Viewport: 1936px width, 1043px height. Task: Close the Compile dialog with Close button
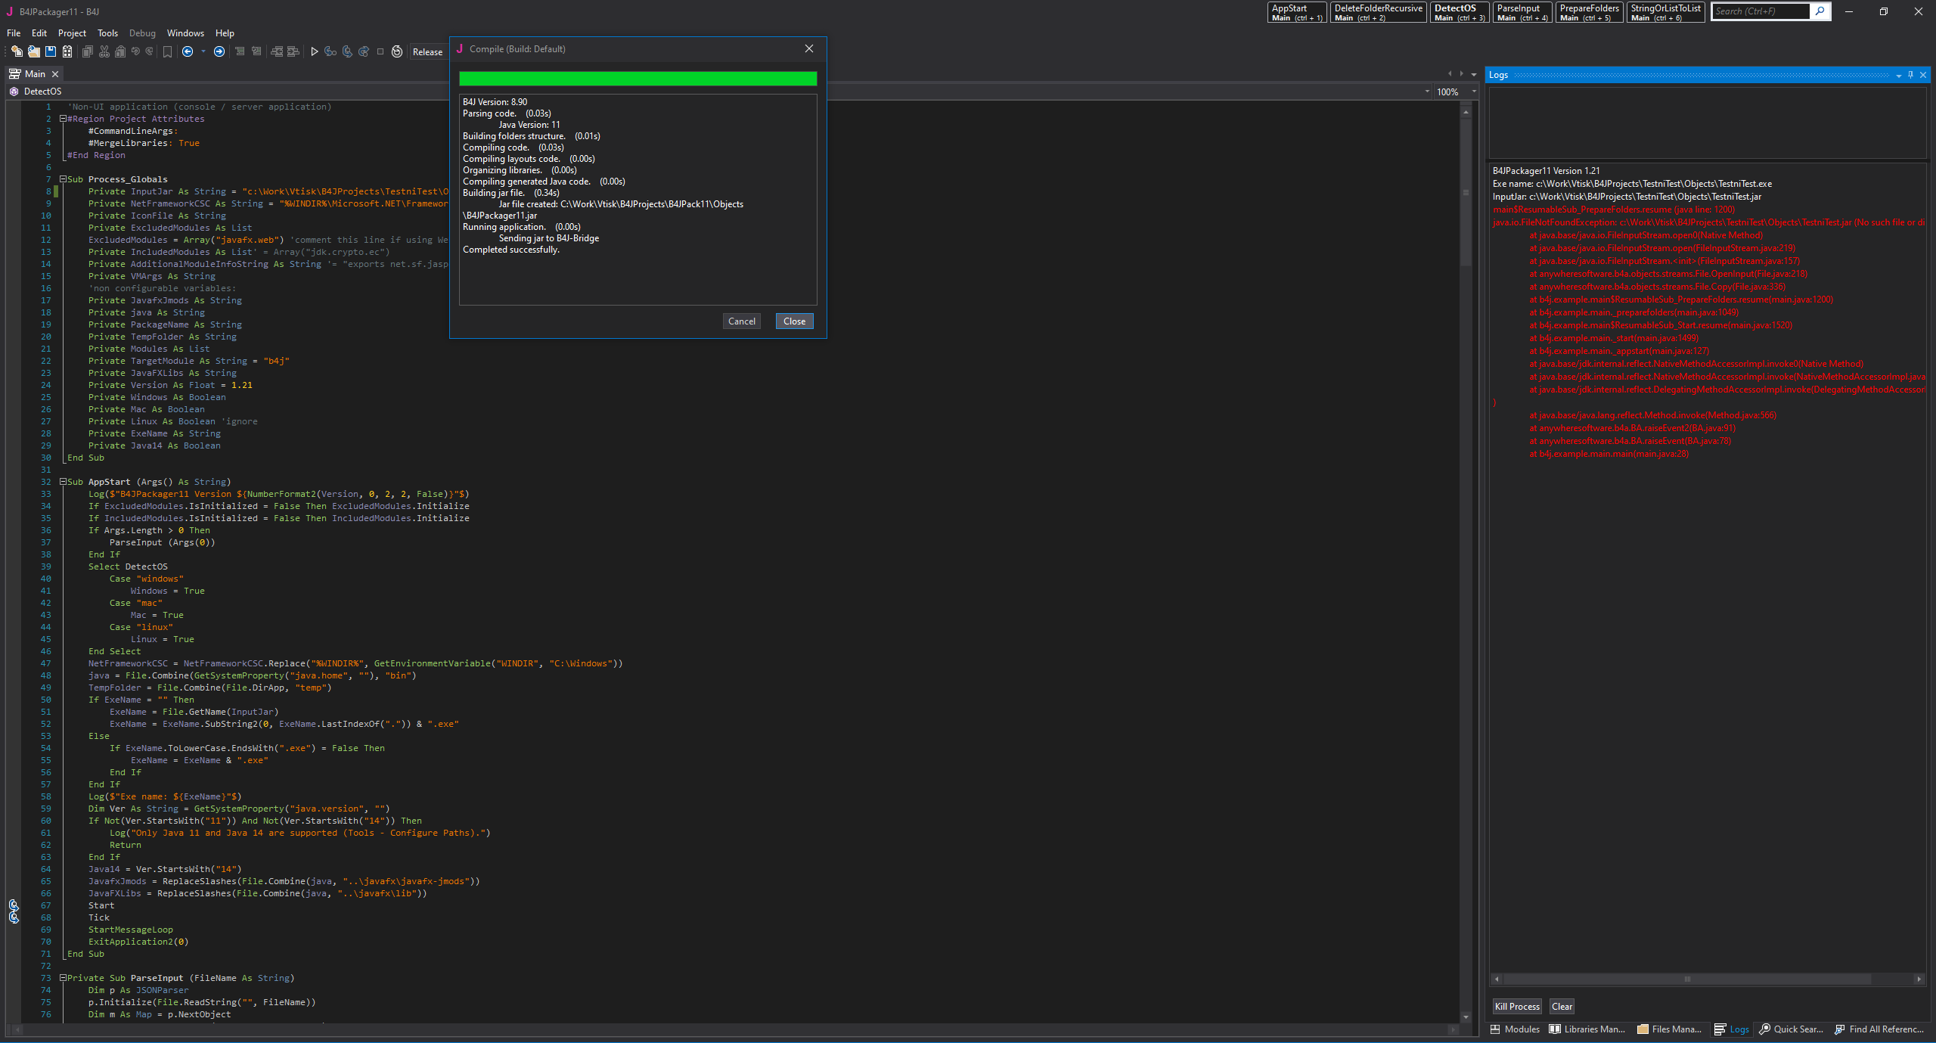(x=794, y=321)
